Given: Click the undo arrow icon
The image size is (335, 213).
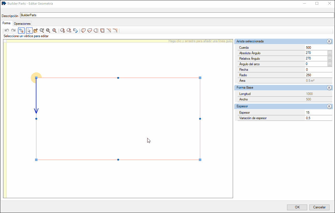Looking at the screenshot, I should tap(7, 31).
